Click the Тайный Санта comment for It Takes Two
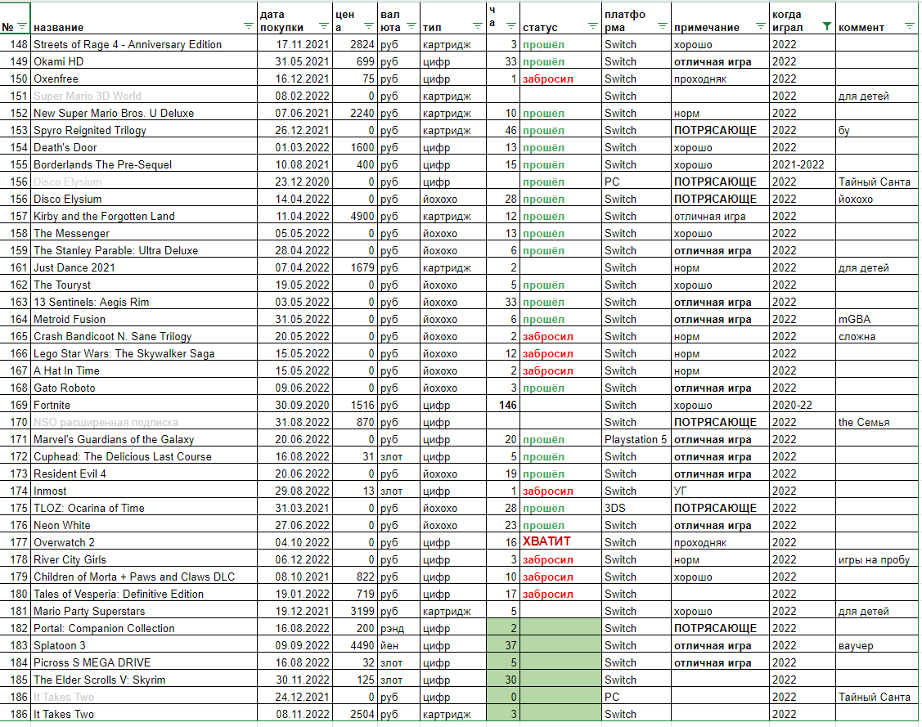922x727 pixels. [x=876, y=697]
